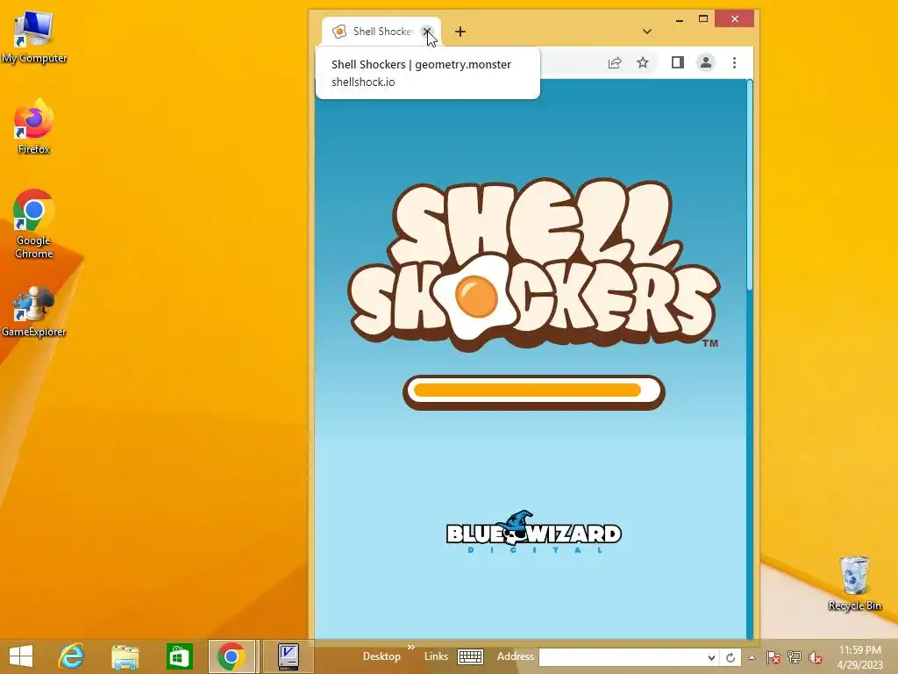Close the Shell Shockers browser tab
Viewport: 898px width, 674px height.
[x=427, y=32]
